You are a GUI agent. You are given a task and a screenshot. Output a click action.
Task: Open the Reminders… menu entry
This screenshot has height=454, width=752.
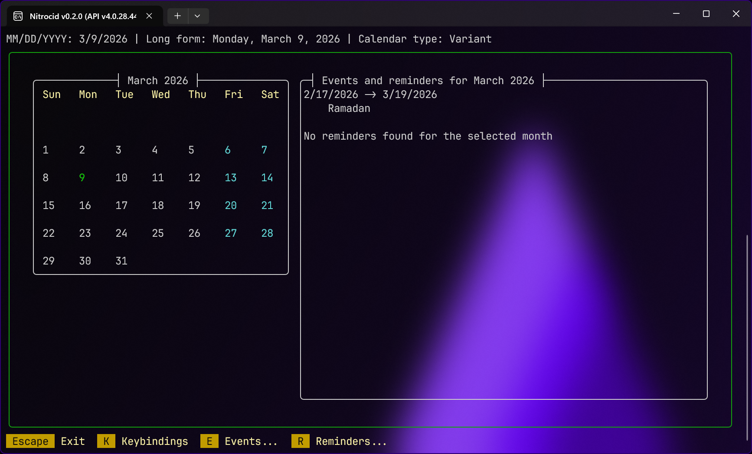(339, 441)
